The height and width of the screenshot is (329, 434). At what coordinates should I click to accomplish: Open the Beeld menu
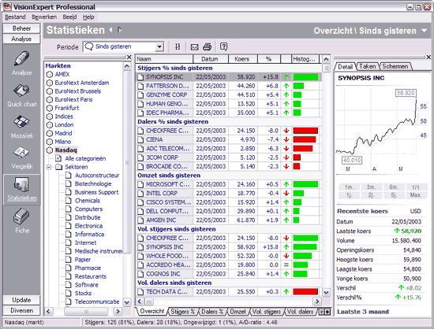point(69,17)
